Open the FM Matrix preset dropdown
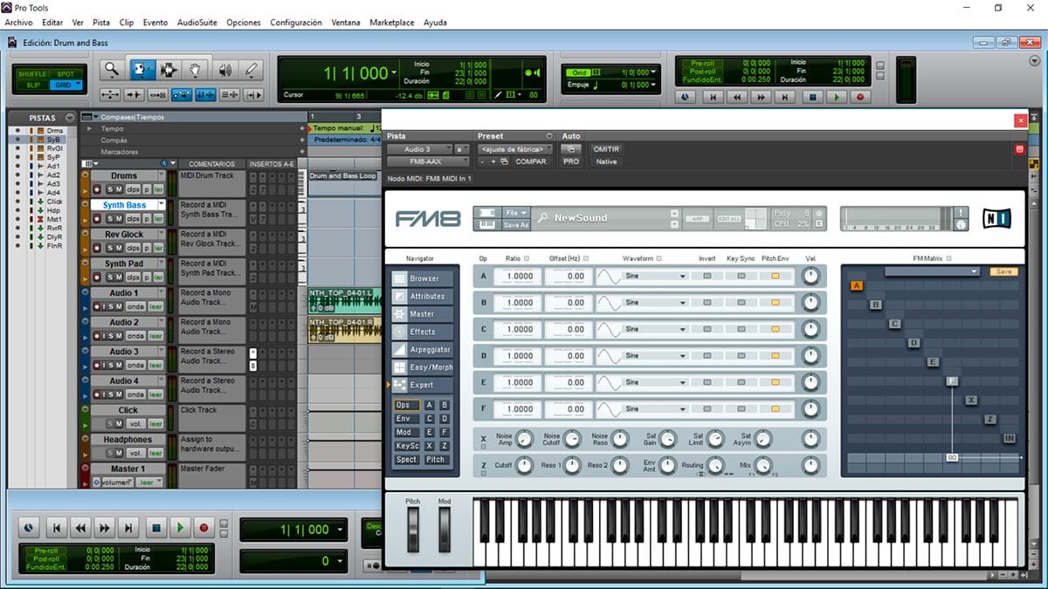Screen dimensions: 1048x589 [x=932, y=271]
